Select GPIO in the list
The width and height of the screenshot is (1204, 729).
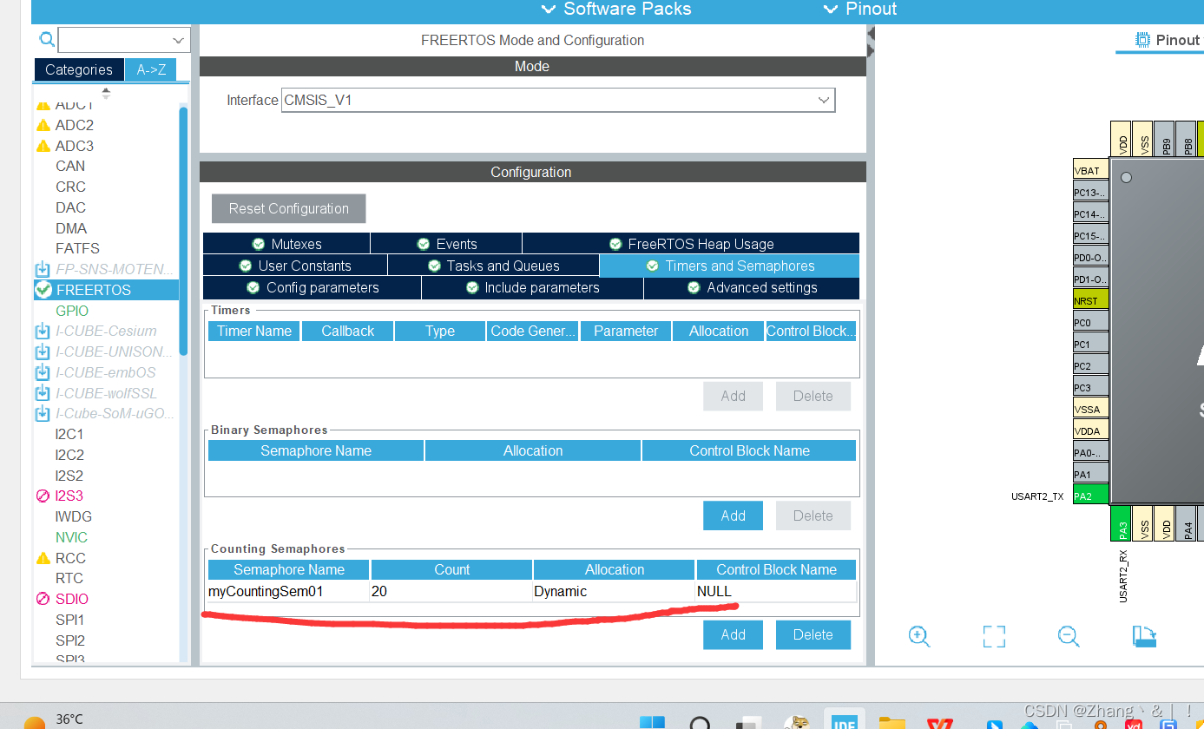[x=72, y=311]
